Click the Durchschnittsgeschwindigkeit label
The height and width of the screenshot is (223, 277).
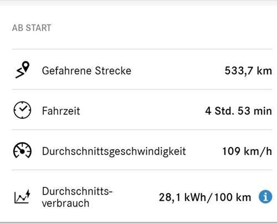pyautogui.click(x=114, y=151)
